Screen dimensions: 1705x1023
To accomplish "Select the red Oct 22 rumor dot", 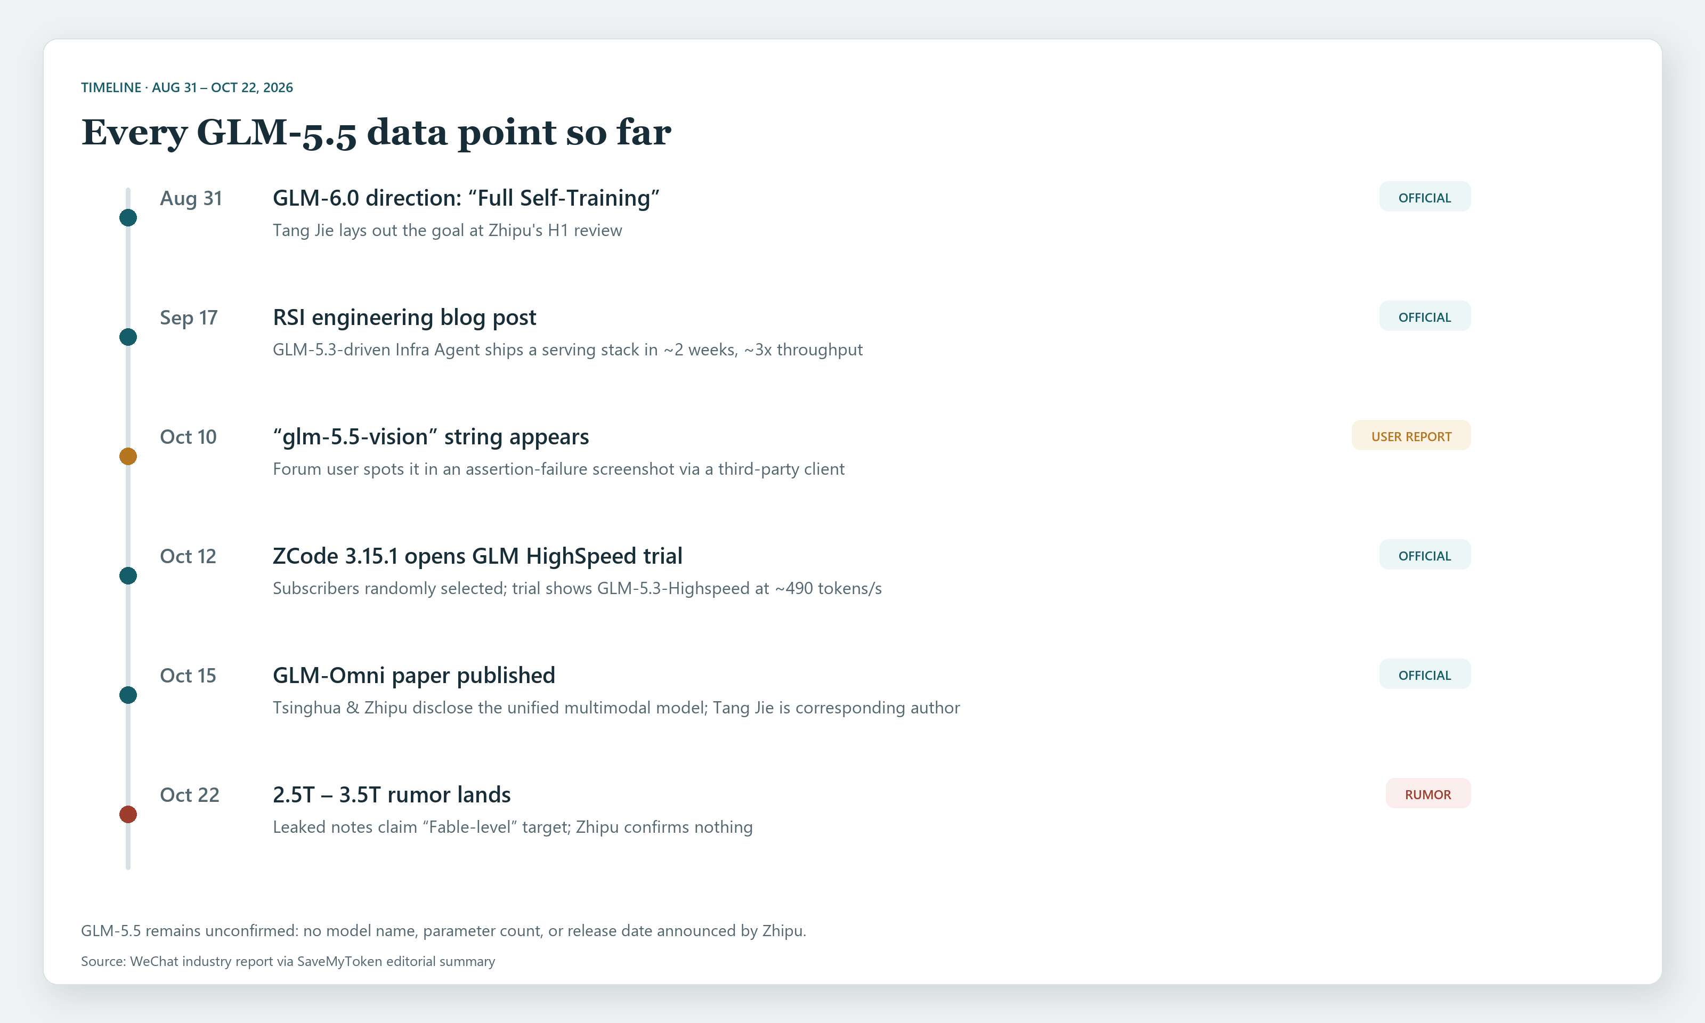I will coord(128,814).
